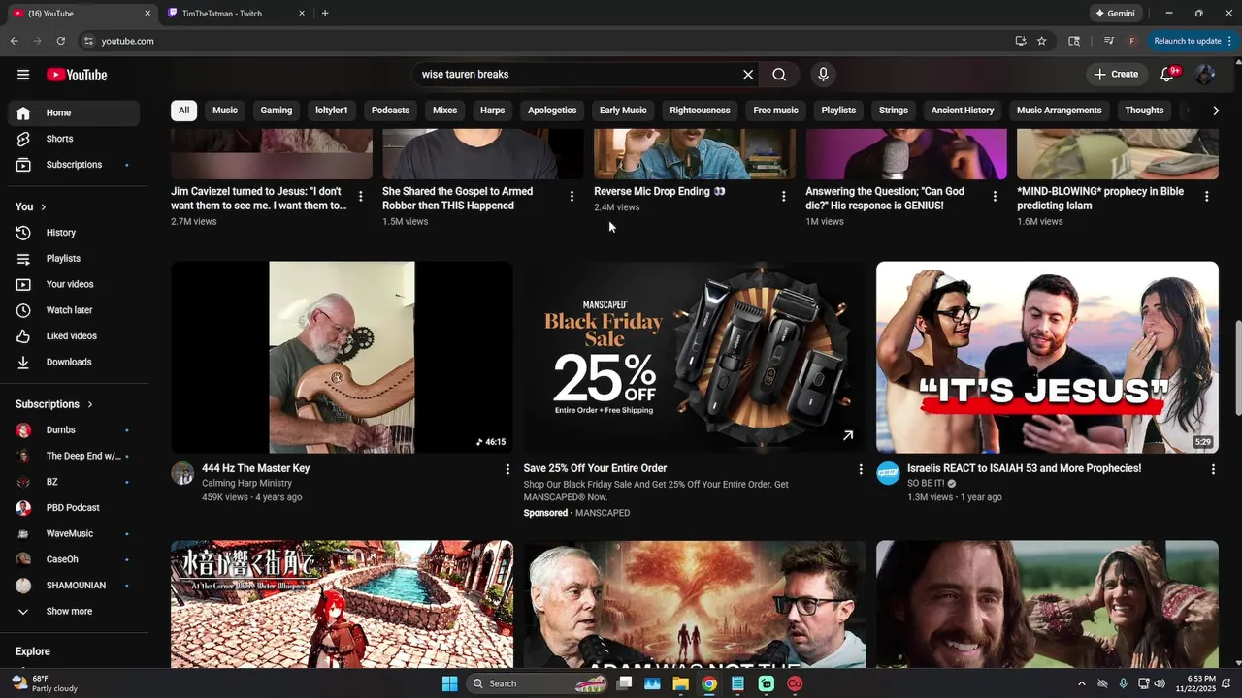Open the WaveMusic subscription
1242x698 pixels.
click(74, 534)
